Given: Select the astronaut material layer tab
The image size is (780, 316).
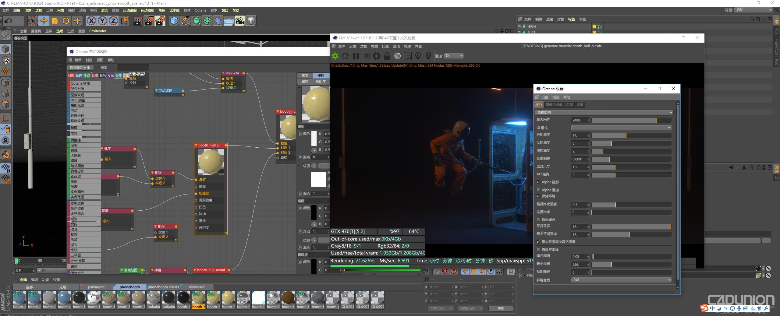Looking at the screenshot, I should point(197,287).
